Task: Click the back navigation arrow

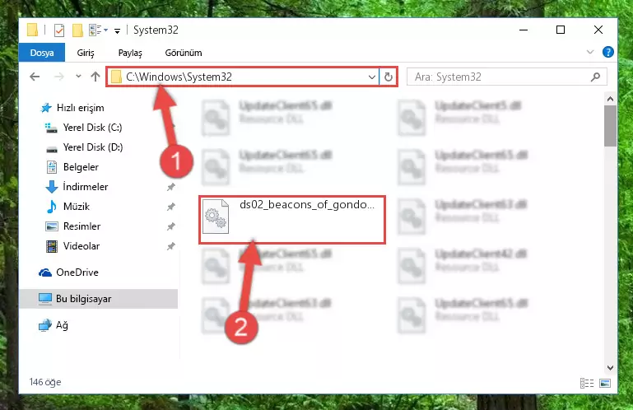Action: pos(35,77)
